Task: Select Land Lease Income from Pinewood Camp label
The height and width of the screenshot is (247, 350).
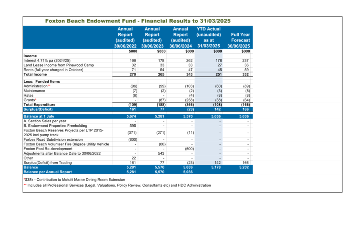Action: coord(59,65)
